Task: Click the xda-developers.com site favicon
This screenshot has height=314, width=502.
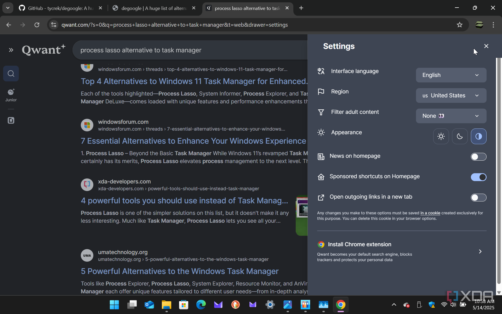Action: tap(87, 185)
